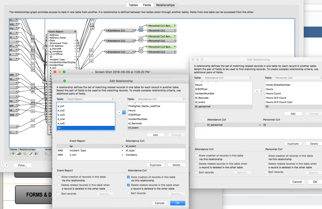The height and width of the screenshot is (209, 322).
Task: Open Attendance Co1 table dropdown in right dialog
Action: pyautogui.click(x=227, y=78)
